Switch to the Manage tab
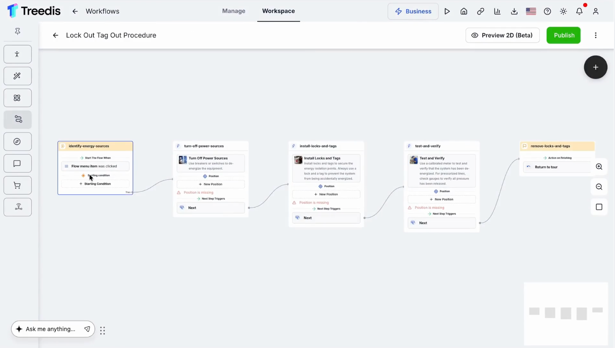Viewport: 615px width, 348px height. click(x=234, y=11)
